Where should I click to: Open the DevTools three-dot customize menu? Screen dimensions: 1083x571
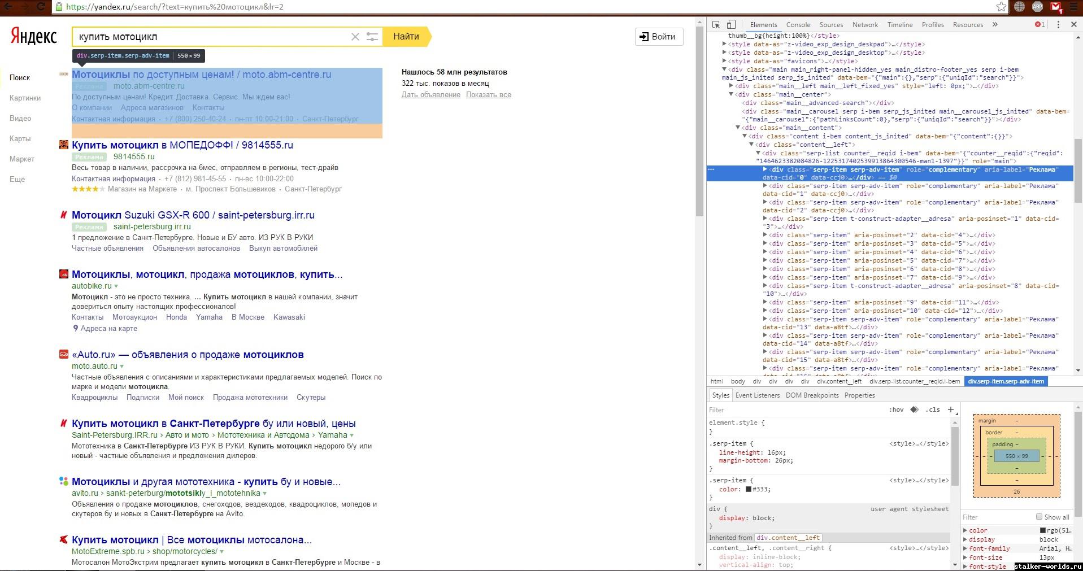point(1058,24)
